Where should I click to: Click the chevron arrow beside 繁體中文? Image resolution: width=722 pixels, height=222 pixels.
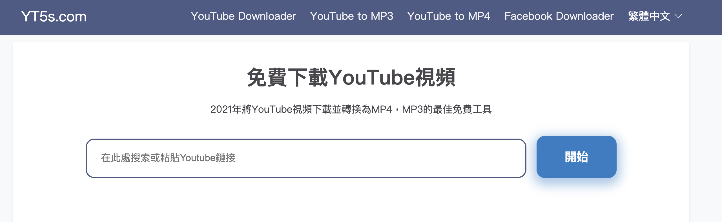tap(678, 16)
